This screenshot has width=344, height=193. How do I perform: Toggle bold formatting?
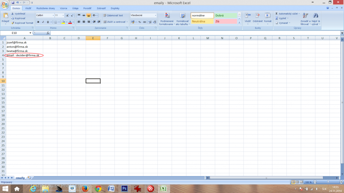click(x=38, y=22)
